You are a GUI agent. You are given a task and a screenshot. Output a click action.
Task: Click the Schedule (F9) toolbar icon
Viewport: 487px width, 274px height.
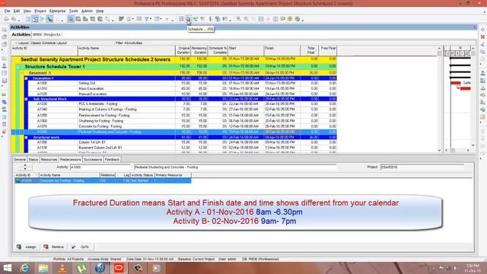tap(188, 19)
